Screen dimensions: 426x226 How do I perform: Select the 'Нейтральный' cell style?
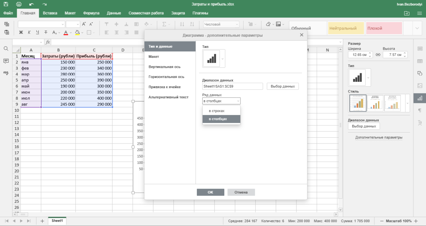point(346,28)
